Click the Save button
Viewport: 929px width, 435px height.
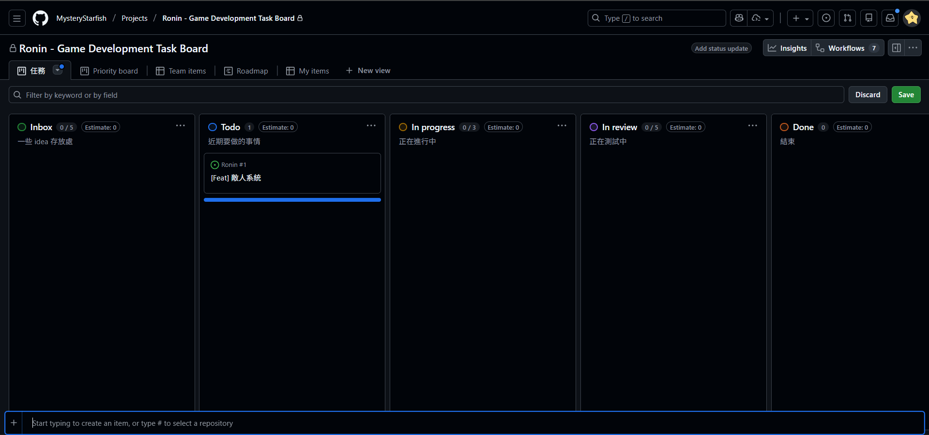click(906, 95)
